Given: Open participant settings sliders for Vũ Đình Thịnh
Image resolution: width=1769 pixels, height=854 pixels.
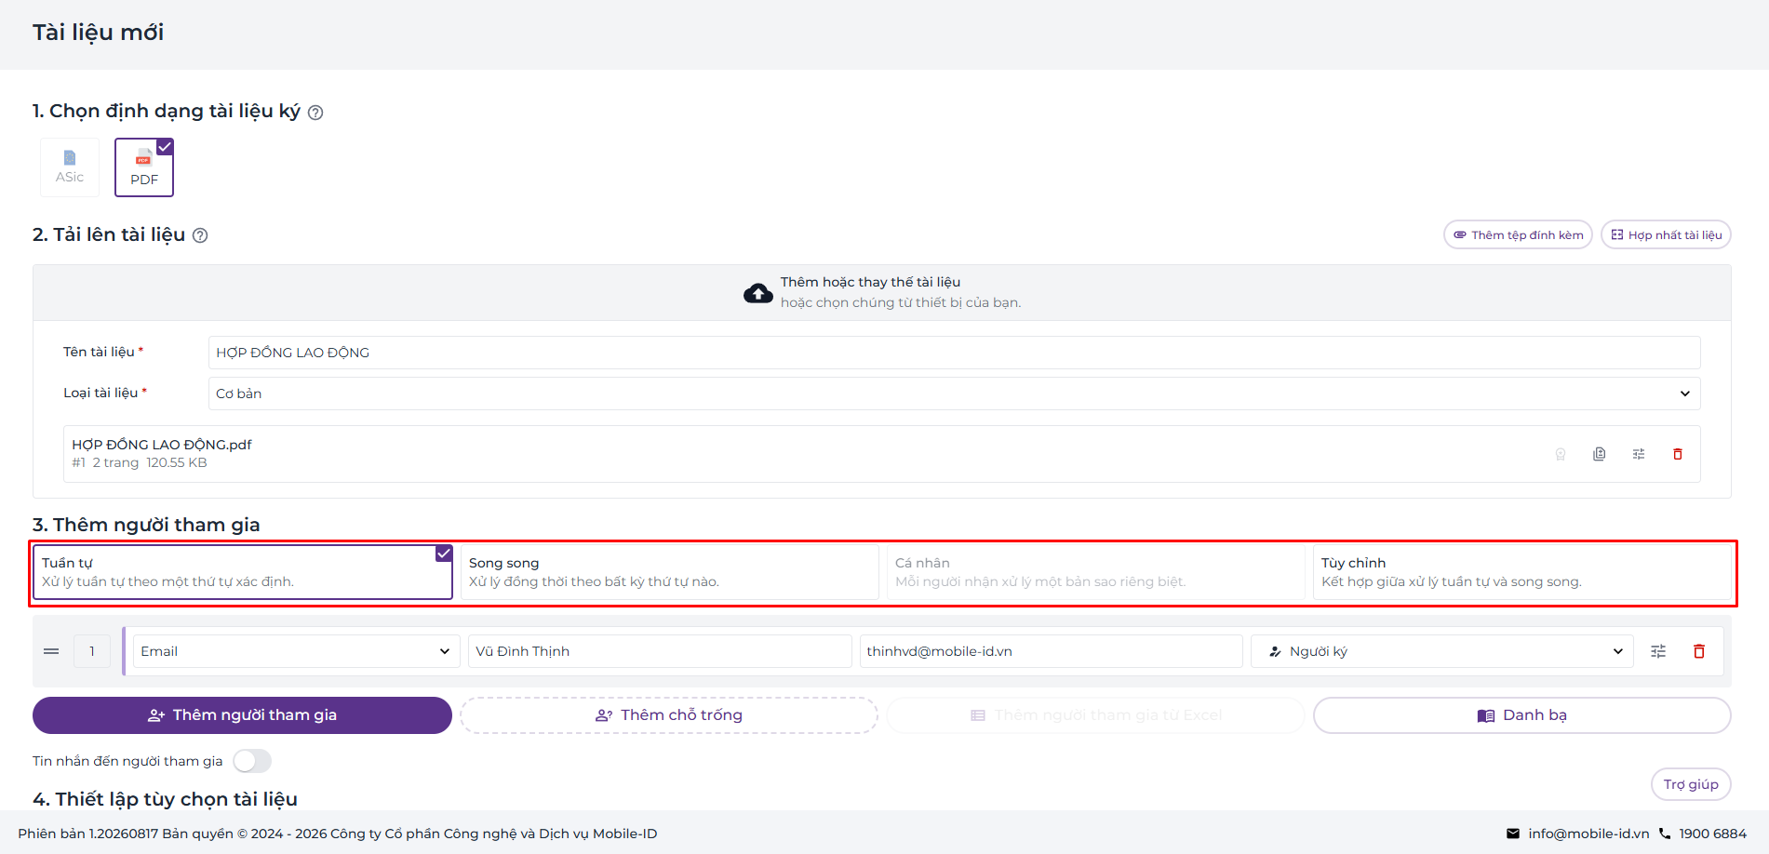Looking at the screenshot, I should (x=1658, y=651).
